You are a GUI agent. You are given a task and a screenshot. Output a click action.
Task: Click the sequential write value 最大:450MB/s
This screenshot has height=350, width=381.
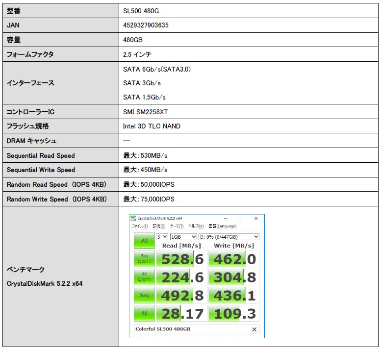pyautogui.click(x=145, y=170)
